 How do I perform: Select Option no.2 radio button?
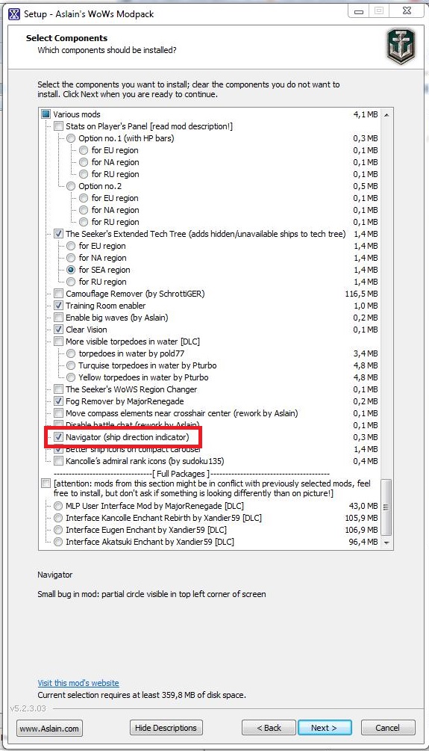[x=72, y=186]
